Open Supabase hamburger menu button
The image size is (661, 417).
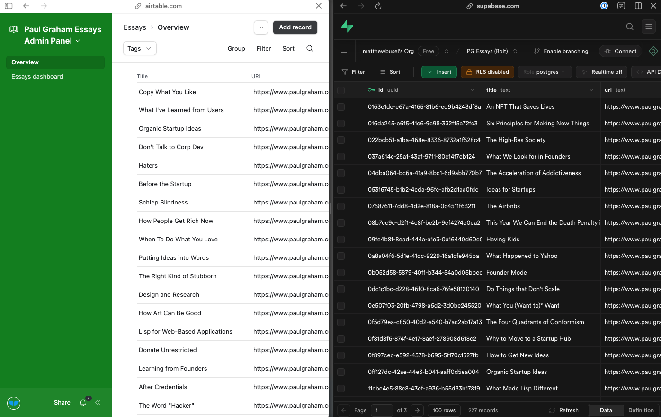tap(649, 27)
